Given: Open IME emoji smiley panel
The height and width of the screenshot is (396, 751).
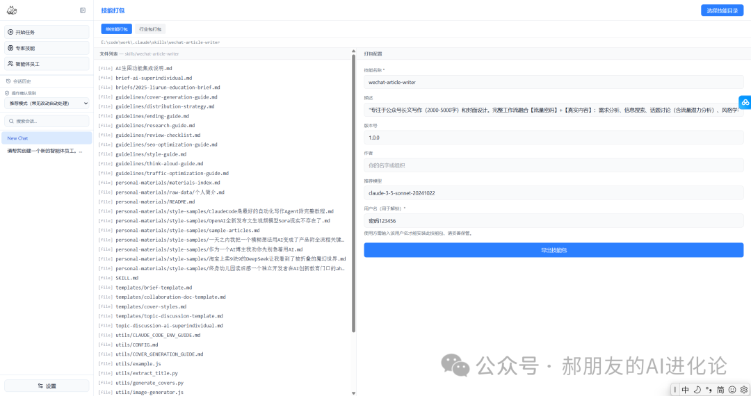Looking at the screenshot, I should [732, 390].
